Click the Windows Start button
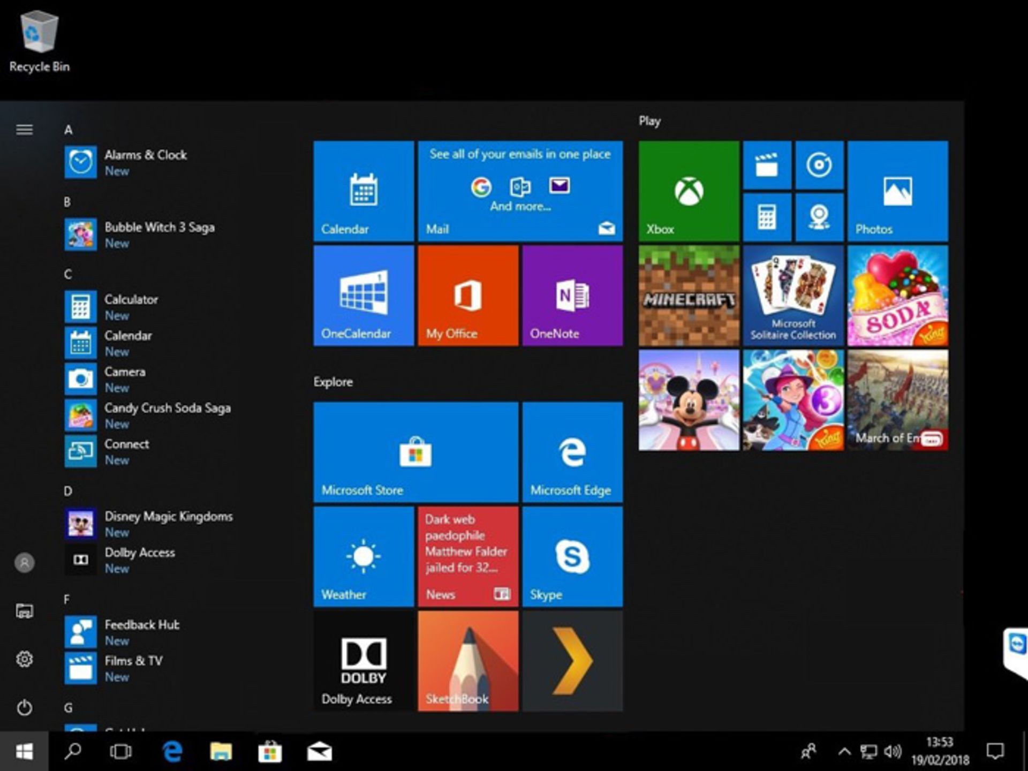Image resolution: width=1028 pixels, height=771 pixels. point(24,752)
